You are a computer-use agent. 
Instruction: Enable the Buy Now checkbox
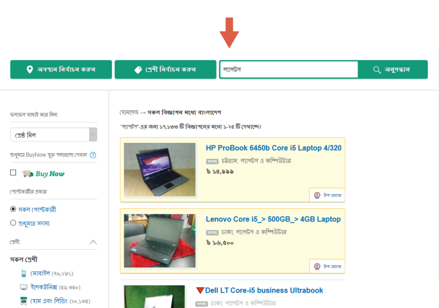click(x=13, y=173)
